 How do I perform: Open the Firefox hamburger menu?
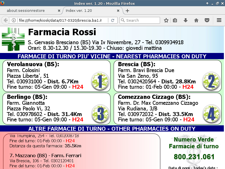(219, 20)
